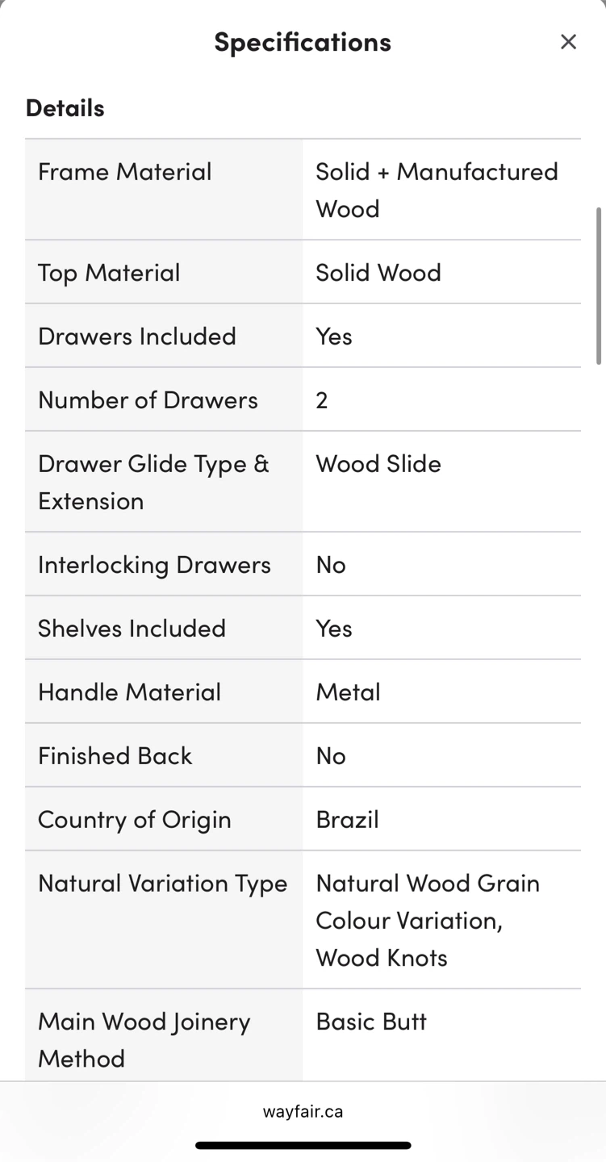The height and width of the screenshot is (1162, 606).
Task: Tap the Wood Slide value
Action: point(378,463)
